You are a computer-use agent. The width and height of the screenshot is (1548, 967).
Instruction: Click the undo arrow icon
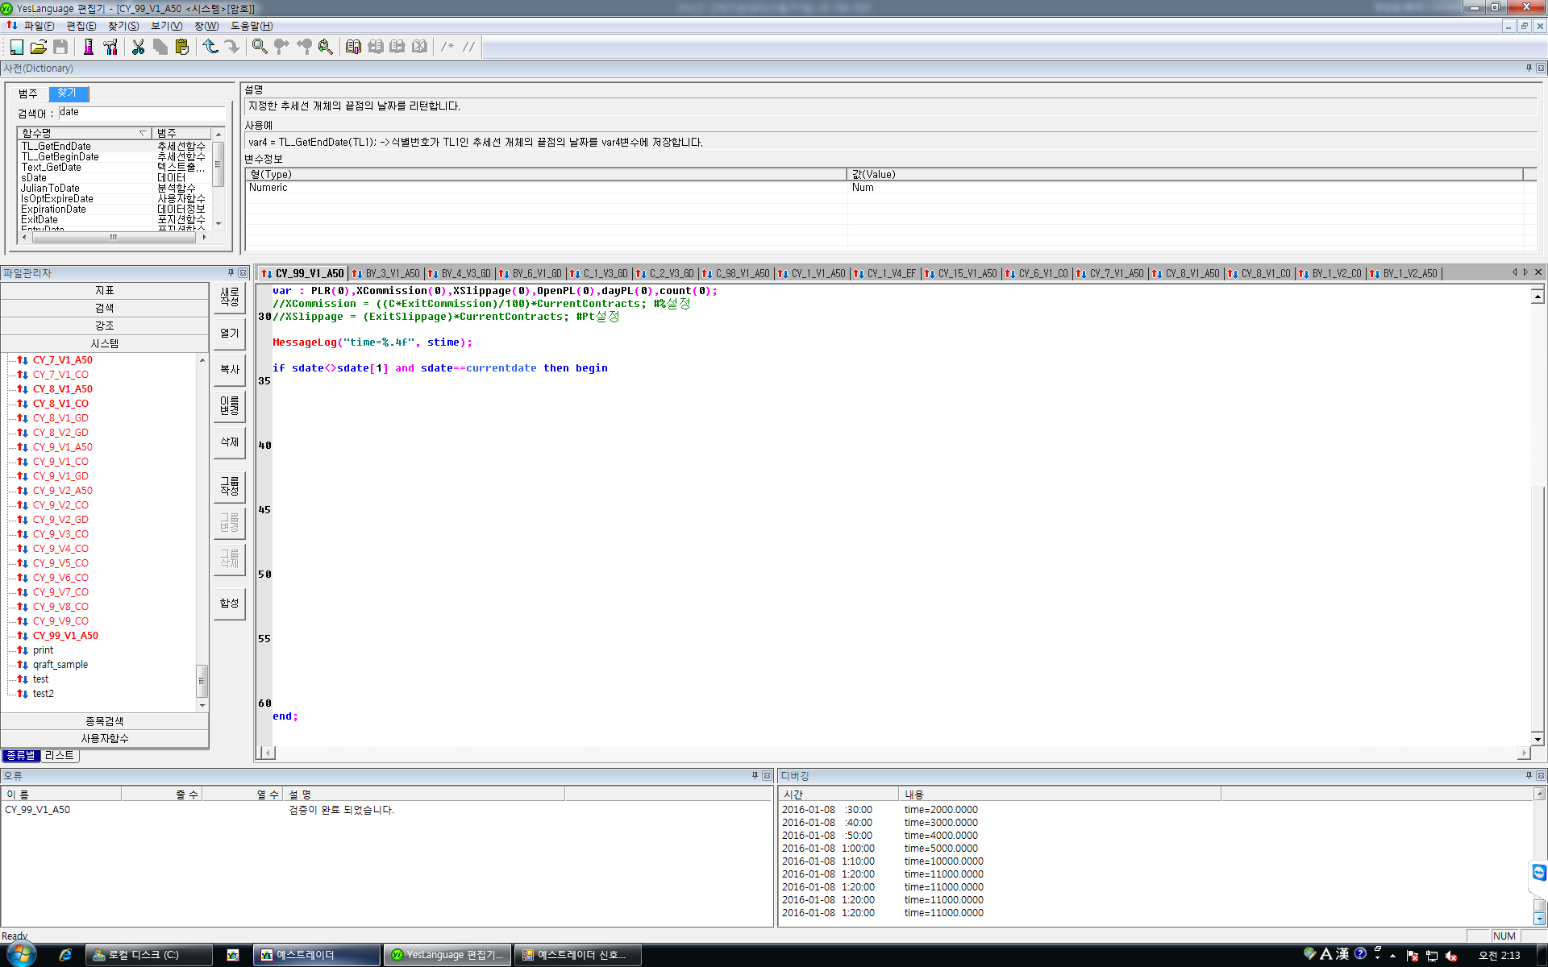(x=210, y=47)
